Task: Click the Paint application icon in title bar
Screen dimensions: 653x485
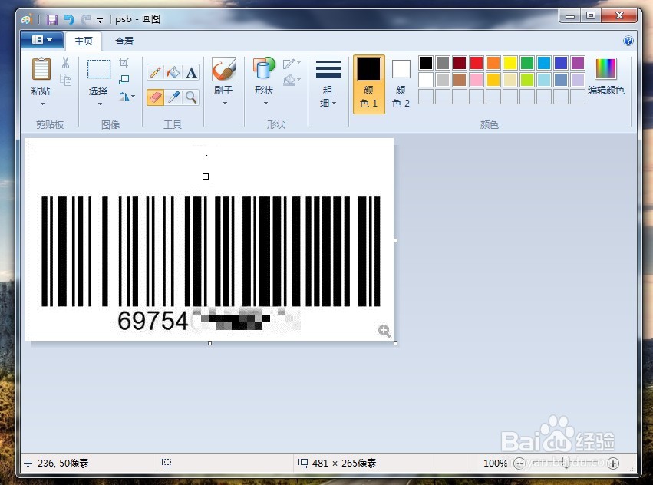Action: [x=27, y=19]
